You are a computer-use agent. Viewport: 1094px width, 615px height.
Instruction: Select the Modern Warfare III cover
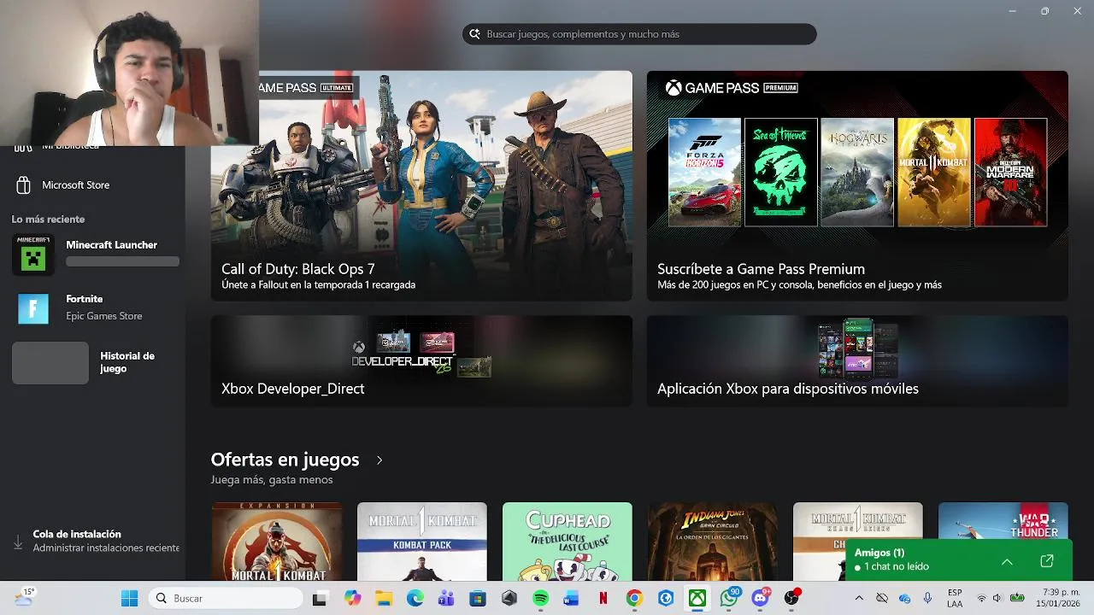point(1010,173)
